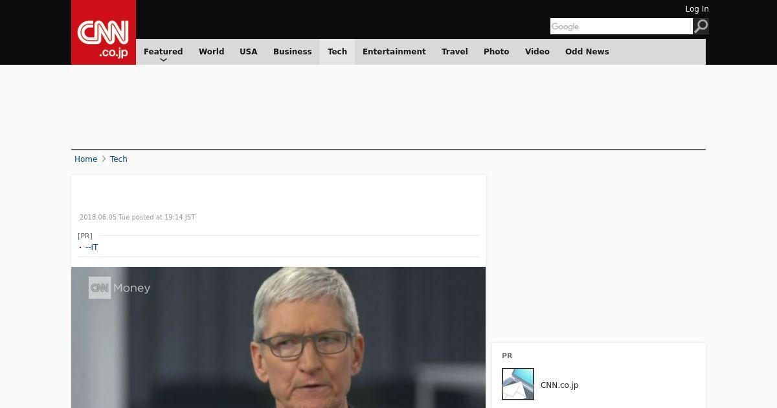777x408 pixels.
Task: Click the Tech breadcrumb link
Action: pyautogui.click(x=118, y=159)
